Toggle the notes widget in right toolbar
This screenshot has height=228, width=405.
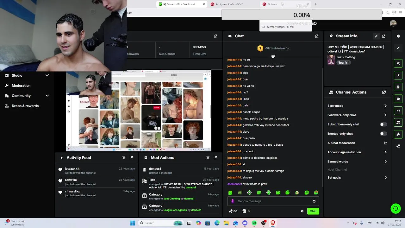pyautogui.click(x=398, y=87)
